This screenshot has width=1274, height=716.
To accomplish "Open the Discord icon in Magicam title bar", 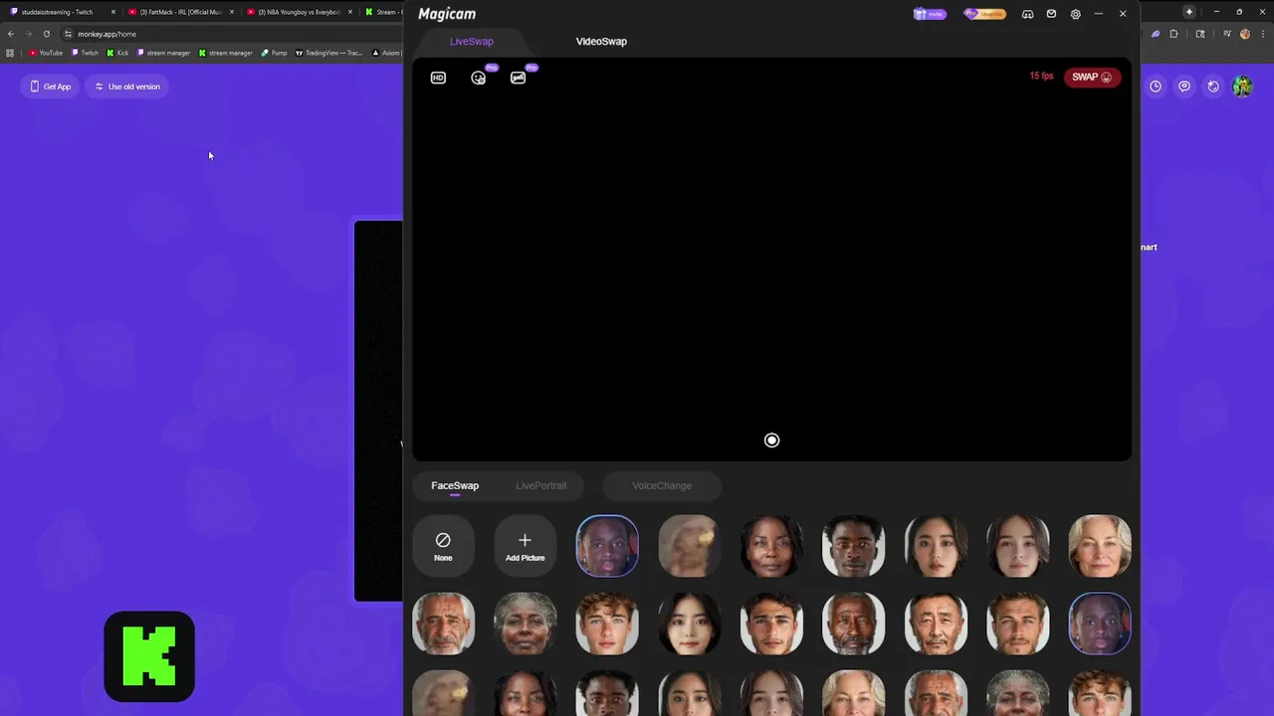I will coord(1027,14).
